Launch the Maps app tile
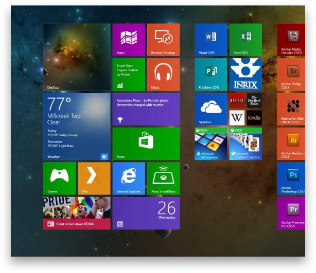The width and height of the screenshot is (316, 273). pos(129,40)
